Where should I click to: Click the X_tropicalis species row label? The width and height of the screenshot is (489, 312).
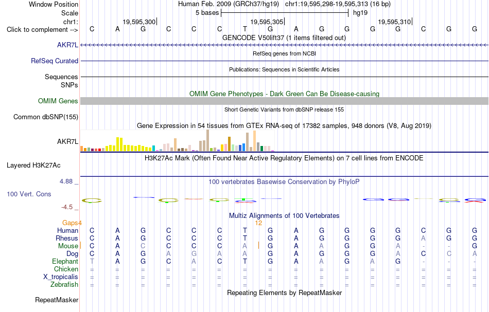[61, 277]
